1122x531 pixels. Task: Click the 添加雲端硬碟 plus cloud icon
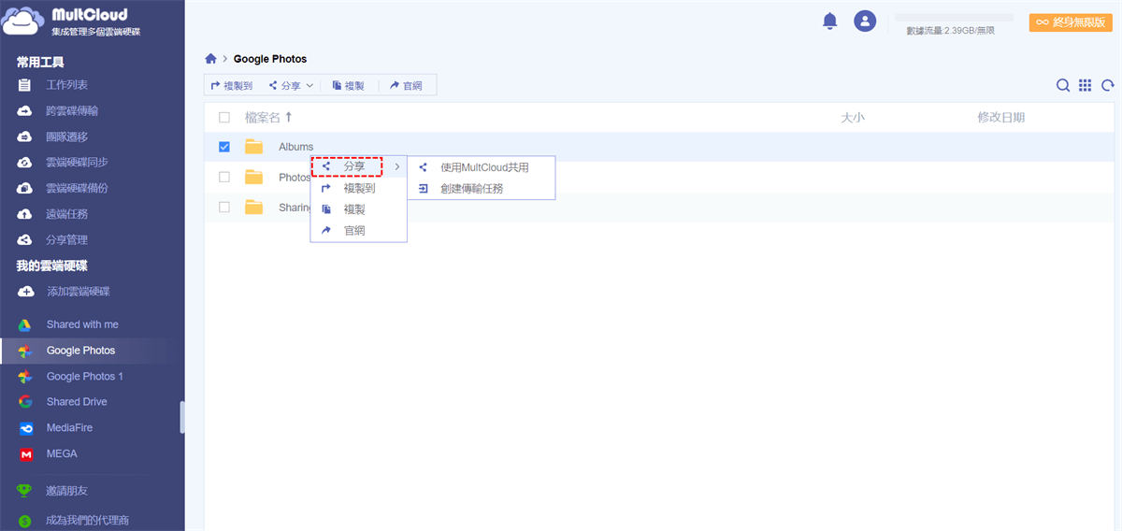pyautogui.click(x=25, y=292)
